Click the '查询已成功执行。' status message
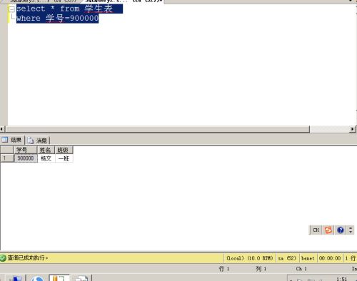This screenshot has height=281, width=357. tap(28, 257)
